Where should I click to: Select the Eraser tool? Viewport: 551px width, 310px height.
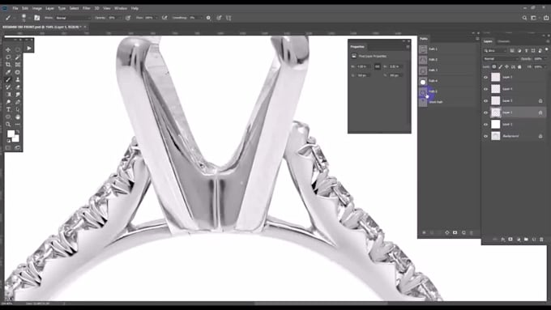pos(18,87)
